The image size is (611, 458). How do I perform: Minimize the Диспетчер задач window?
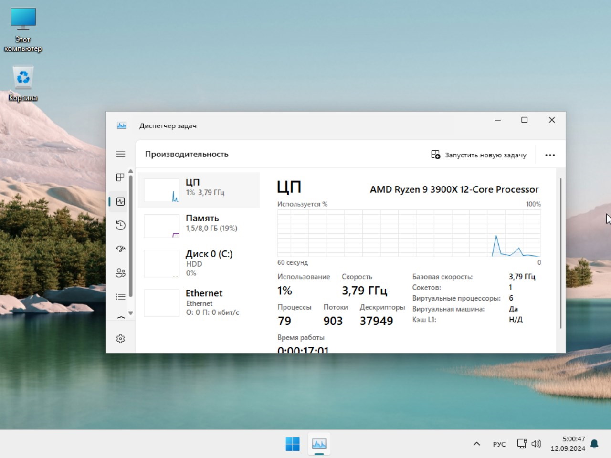click(x=497, y=120)
